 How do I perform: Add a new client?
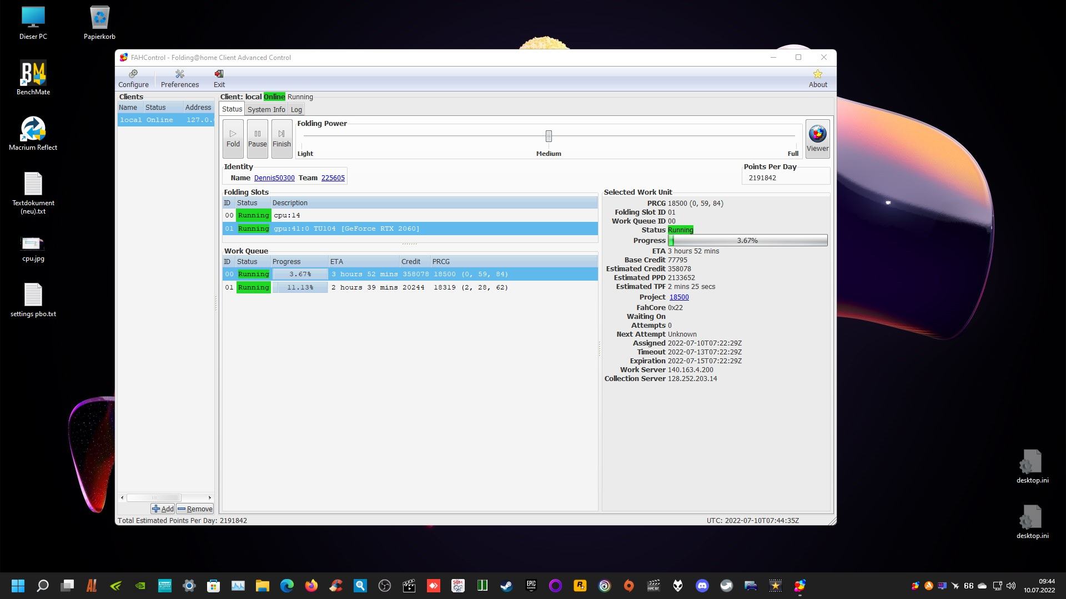click(163, 509)
